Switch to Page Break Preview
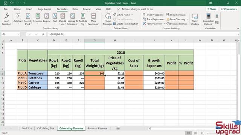 pyautogui.click(x=203, y=133)
